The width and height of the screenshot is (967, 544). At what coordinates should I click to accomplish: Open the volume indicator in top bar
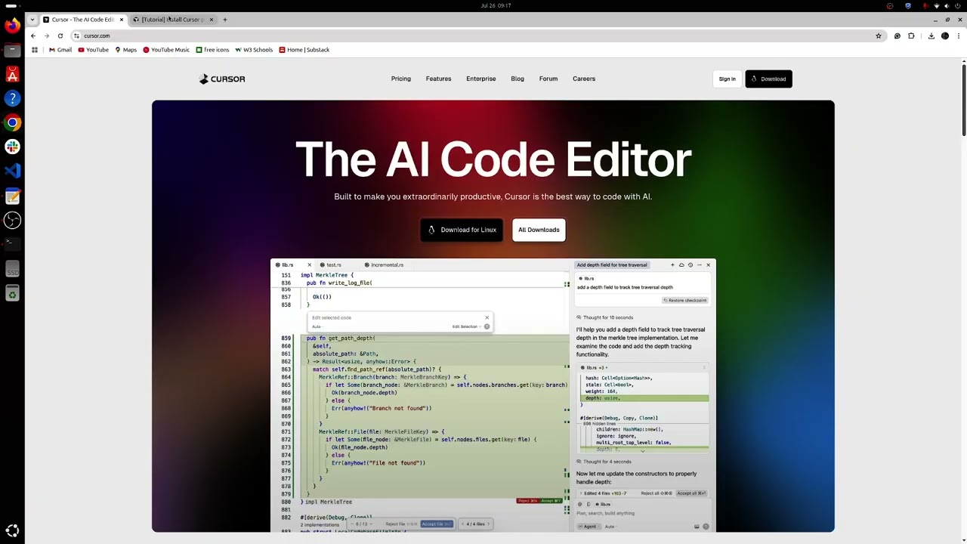(947, 5)
